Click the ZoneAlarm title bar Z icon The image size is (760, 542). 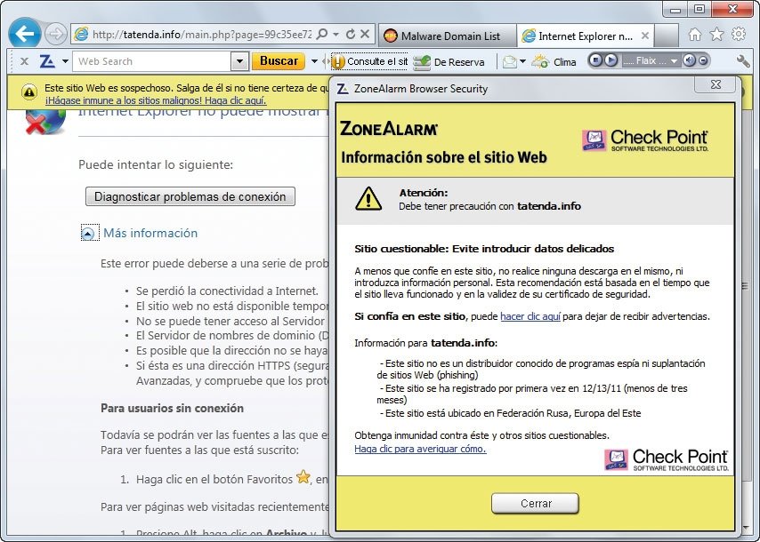(x=343, y=89)
